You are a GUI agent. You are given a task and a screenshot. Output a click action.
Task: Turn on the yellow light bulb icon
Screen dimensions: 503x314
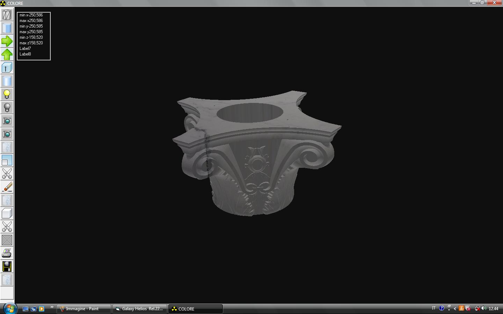7,94
